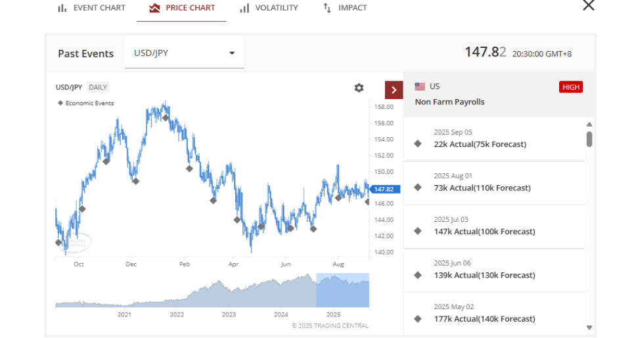Click the Non Farm Payrolls title
The image size is (634, 338).
[449, 102]
